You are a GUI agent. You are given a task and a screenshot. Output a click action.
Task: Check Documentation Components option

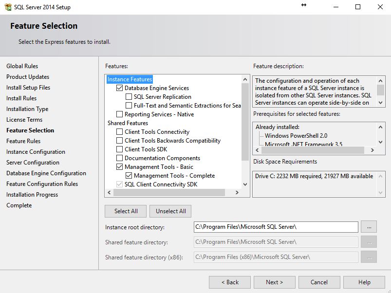point(119,158)
